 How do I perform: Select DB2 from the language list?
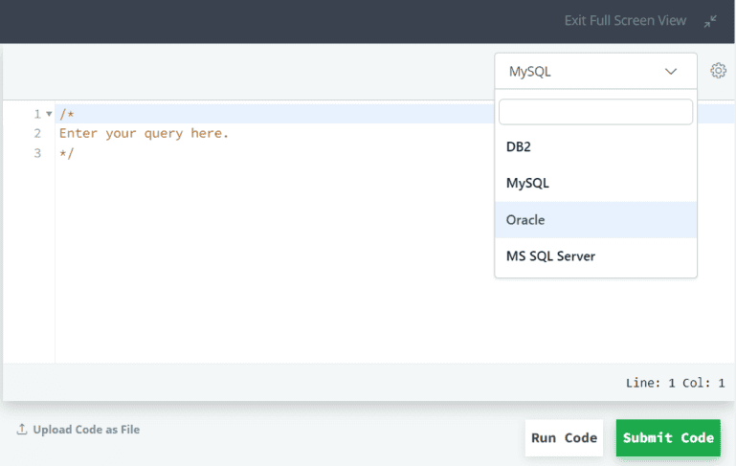click(595, 147)
